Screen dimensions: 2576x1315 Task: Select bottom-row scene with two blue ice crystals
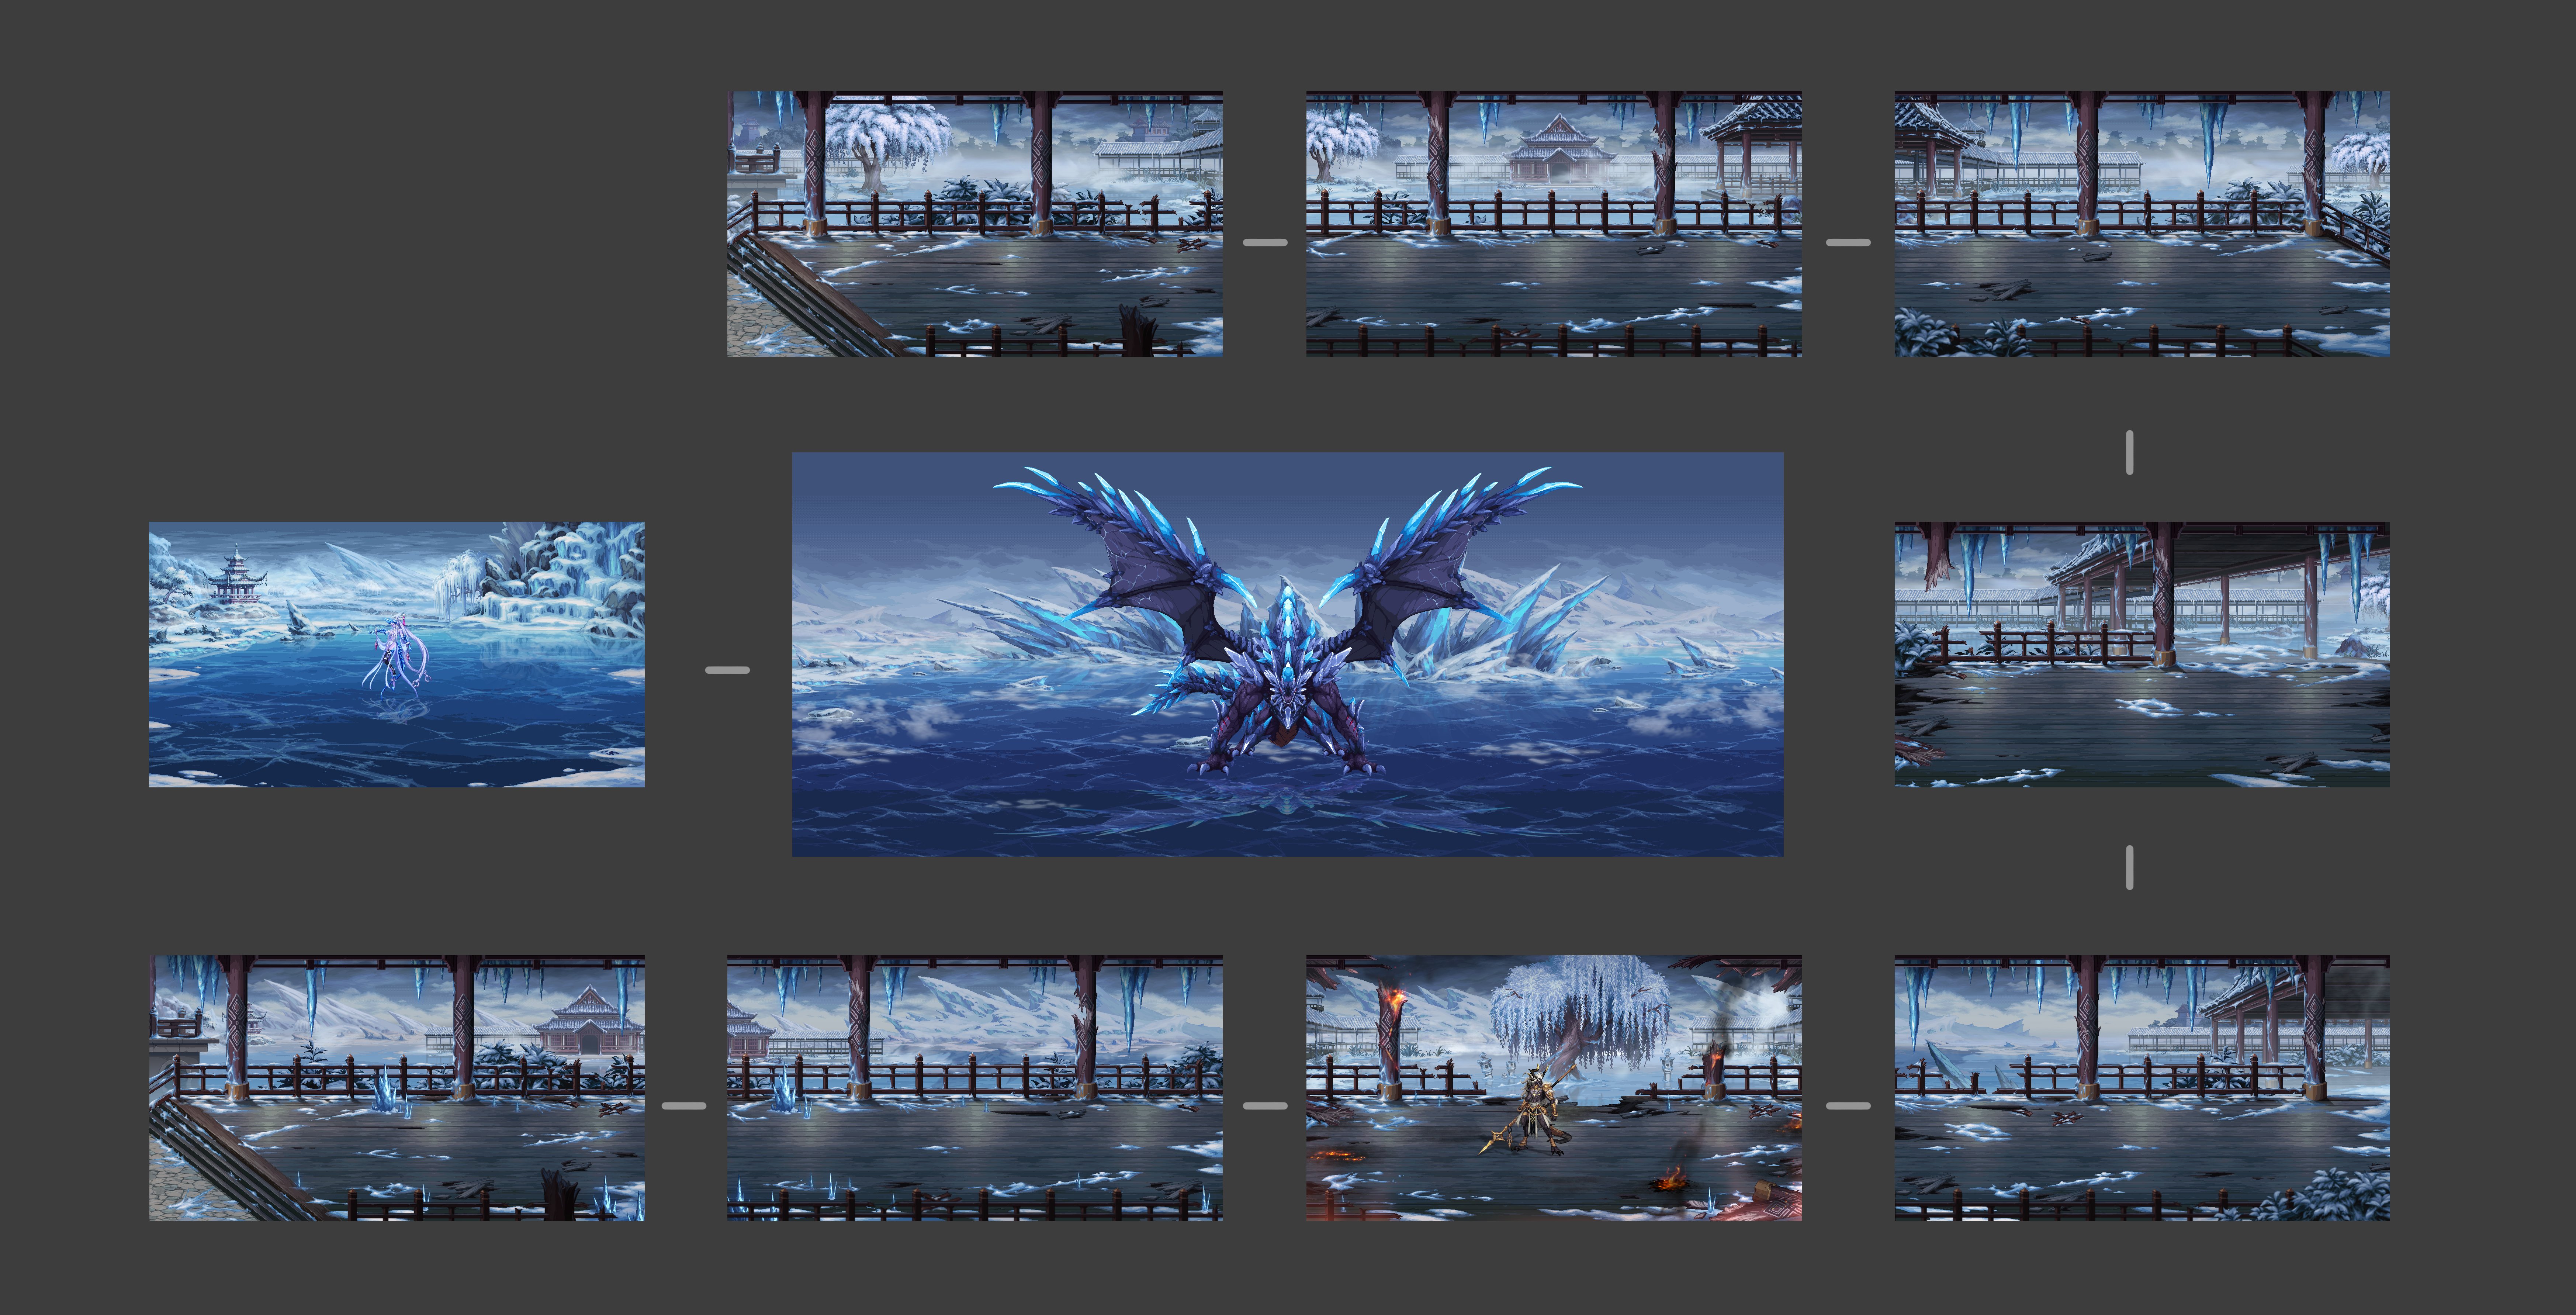975,1088
